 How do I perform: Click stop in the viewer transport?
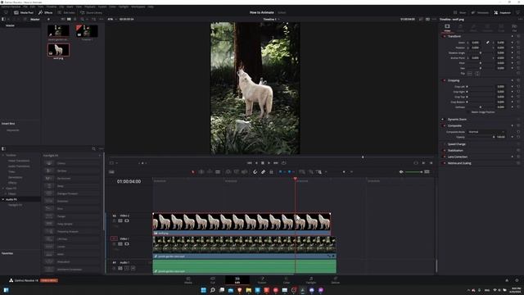(x=263, y=163)
